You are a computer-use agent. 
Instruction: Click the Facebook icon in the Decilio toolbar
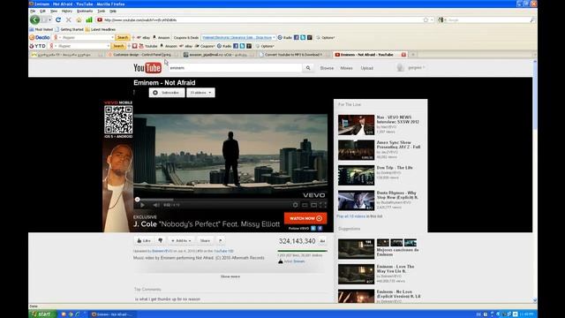point(297,37)
